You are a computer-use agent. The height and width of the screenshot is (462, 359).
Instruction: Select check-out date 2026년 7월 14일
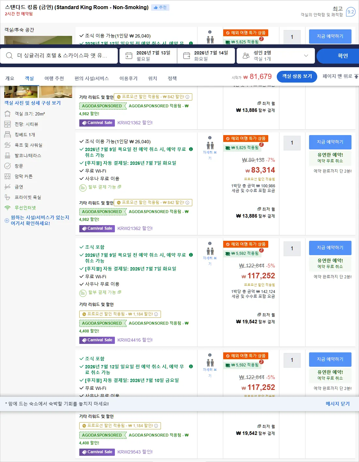(x=206, y=56)
